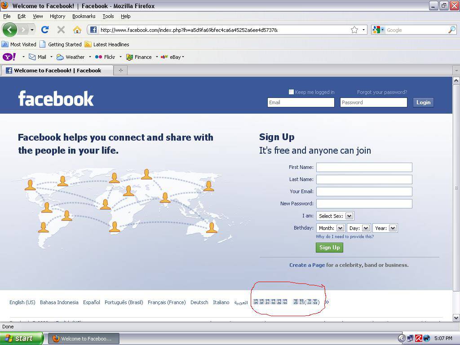This screenshot has height=345, width=460.
Task: Click the Login button
Action: pos(423,102)
